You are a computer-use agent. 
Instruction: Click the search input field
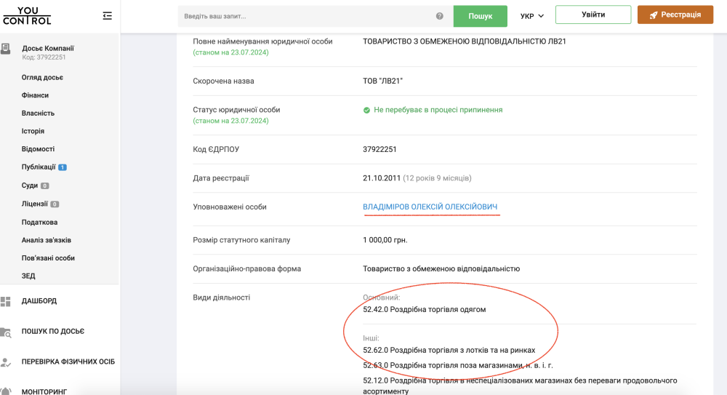[305, 16]
